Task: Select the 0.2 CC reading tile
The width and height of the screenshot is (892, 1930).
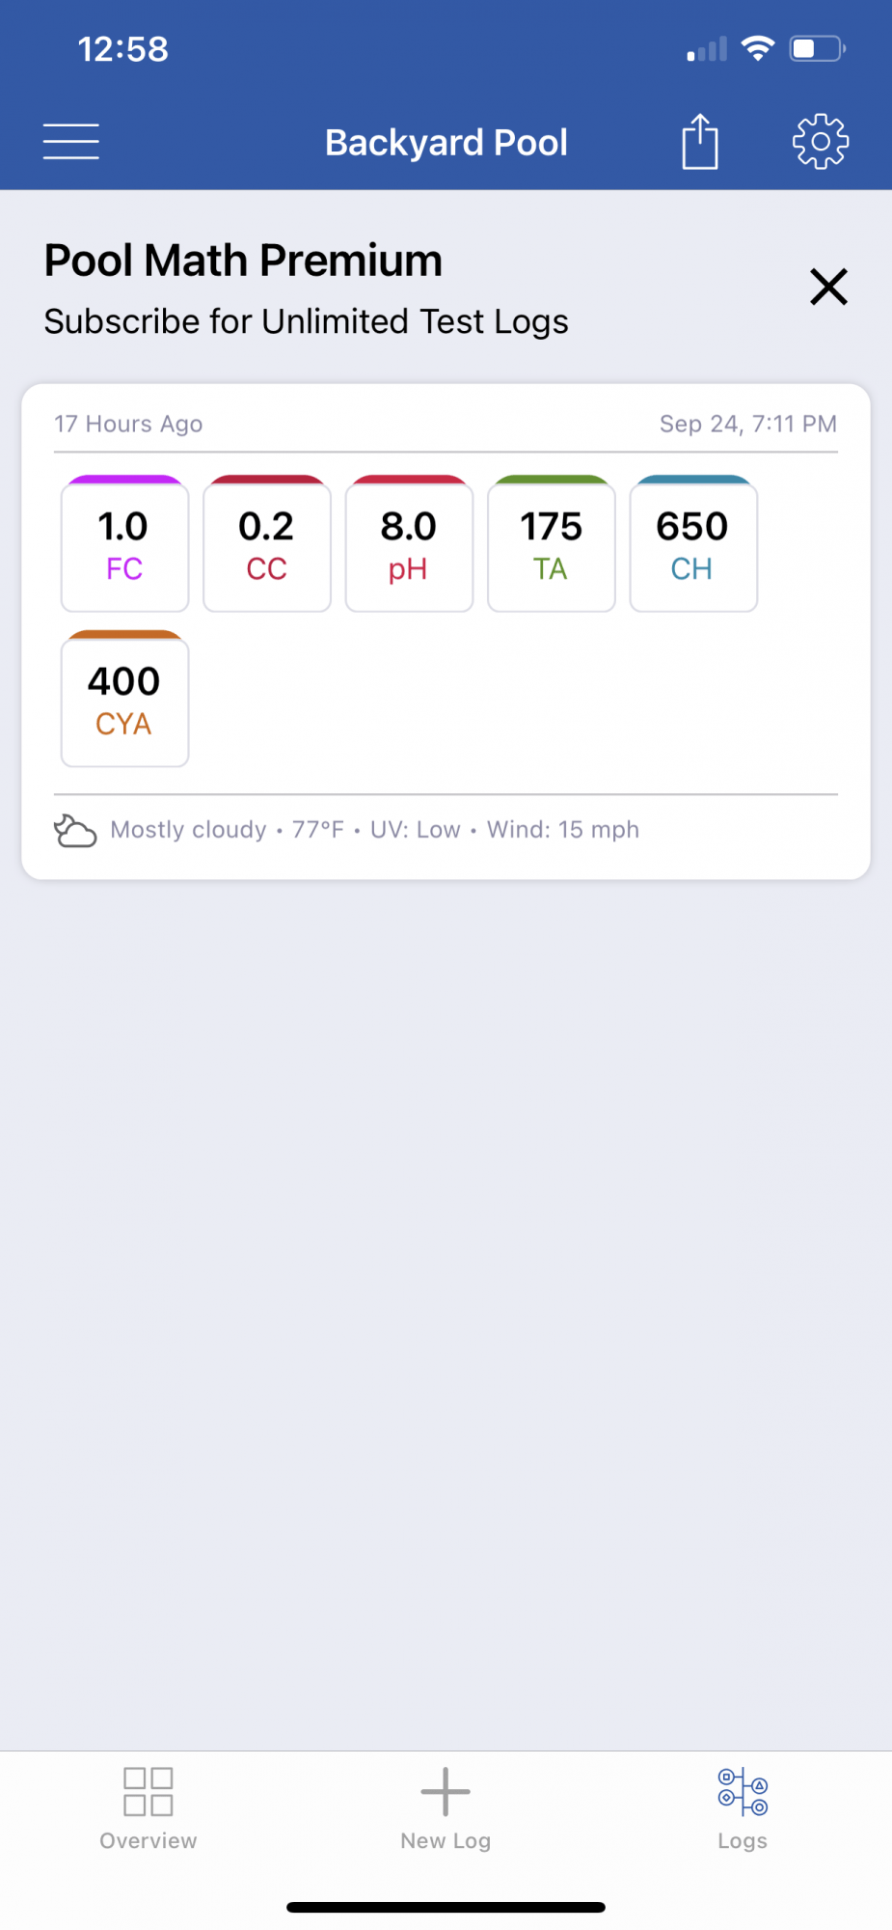Action: [267, 544]
